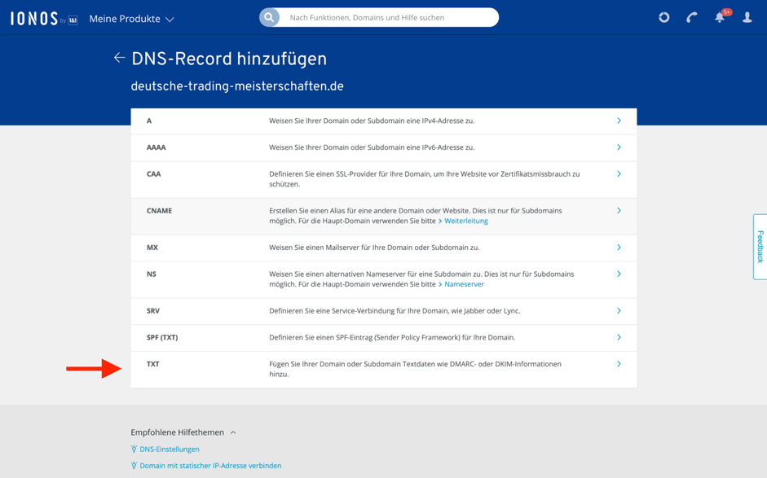
Task: Click the AAAA row's IPv6 description text
Action: click(x=372, y=147)
